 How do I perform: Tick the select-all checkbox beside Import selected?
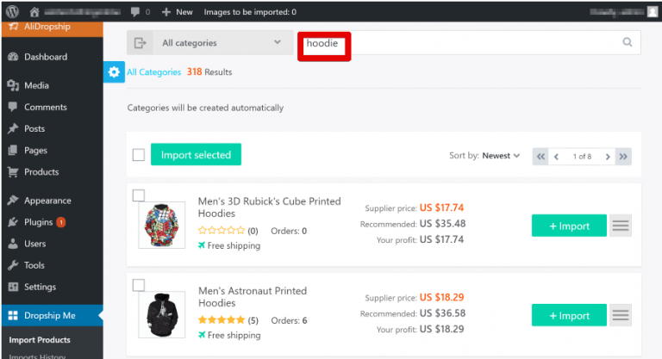click(139, 155)
